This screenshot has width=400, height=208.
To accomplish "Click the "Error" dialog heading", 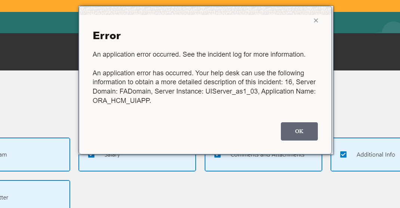I will pos(107,36).
